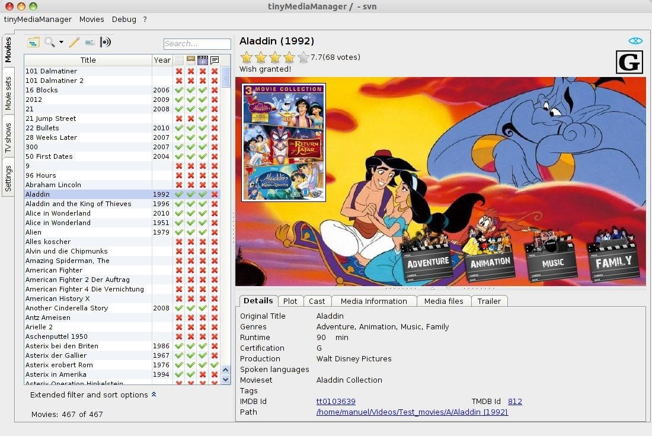The height and width of the screenshot is (436, 652).
Task: Sort movie list by Year column
Action: point(162,60)
